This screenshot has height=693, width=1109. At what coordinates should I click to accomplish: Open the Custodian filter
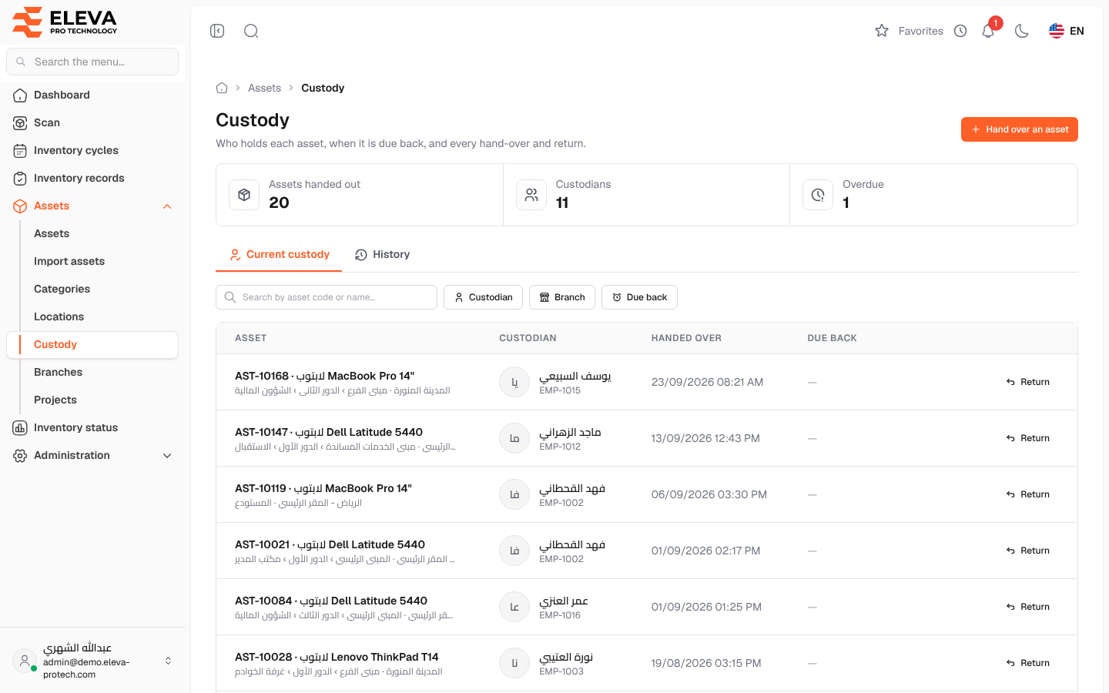pyautogui.click(x=483, y=297)
